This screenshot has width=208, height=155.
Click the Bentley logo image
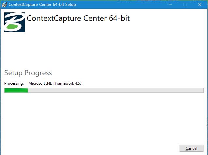(15, 22)
